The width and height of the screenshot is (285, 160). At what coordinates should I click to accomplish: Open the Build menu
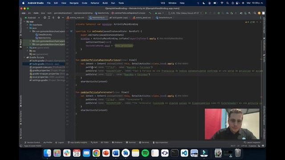(105, 3)
